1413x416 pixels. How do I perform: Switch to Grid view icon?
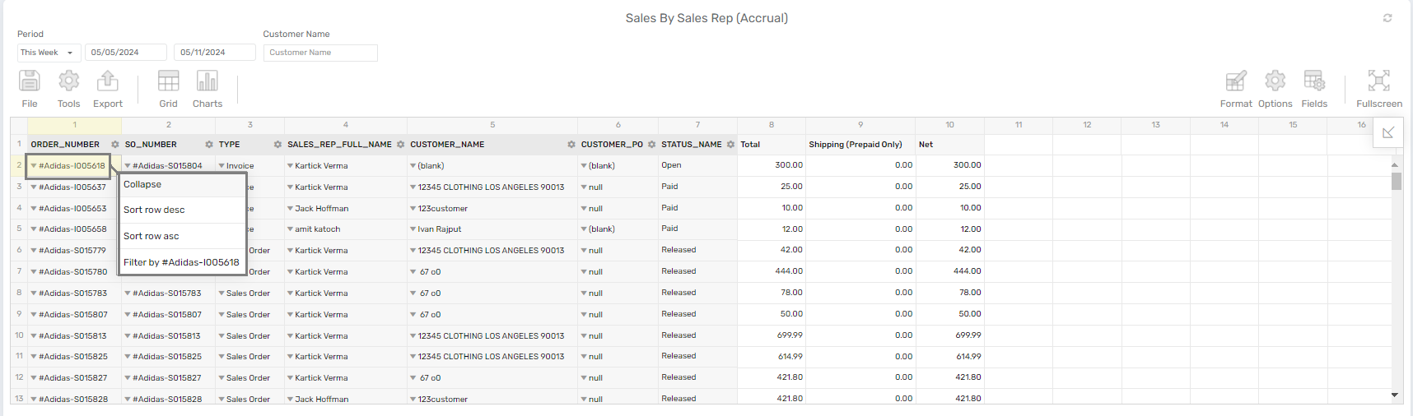point(169,81)
